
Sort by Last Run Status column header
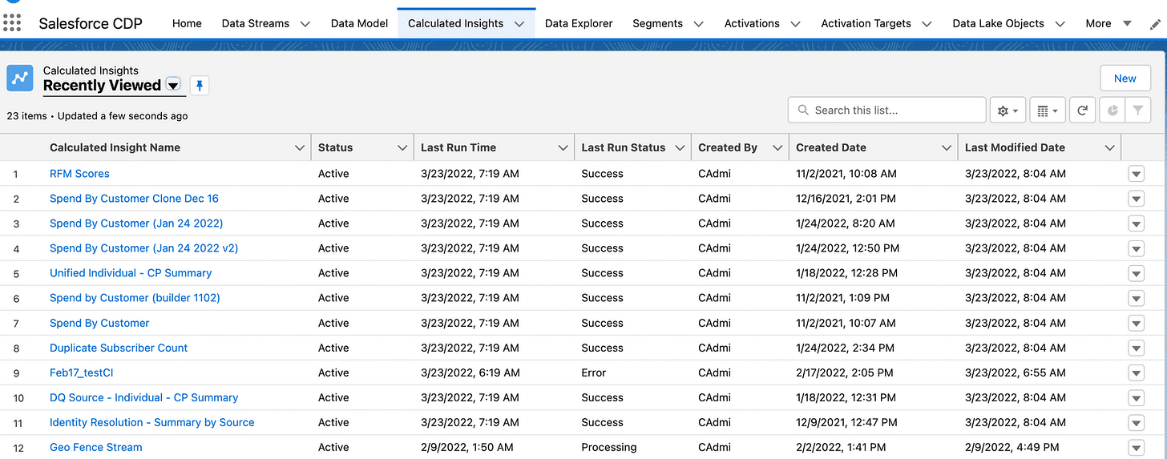click(x=623, y=147)
